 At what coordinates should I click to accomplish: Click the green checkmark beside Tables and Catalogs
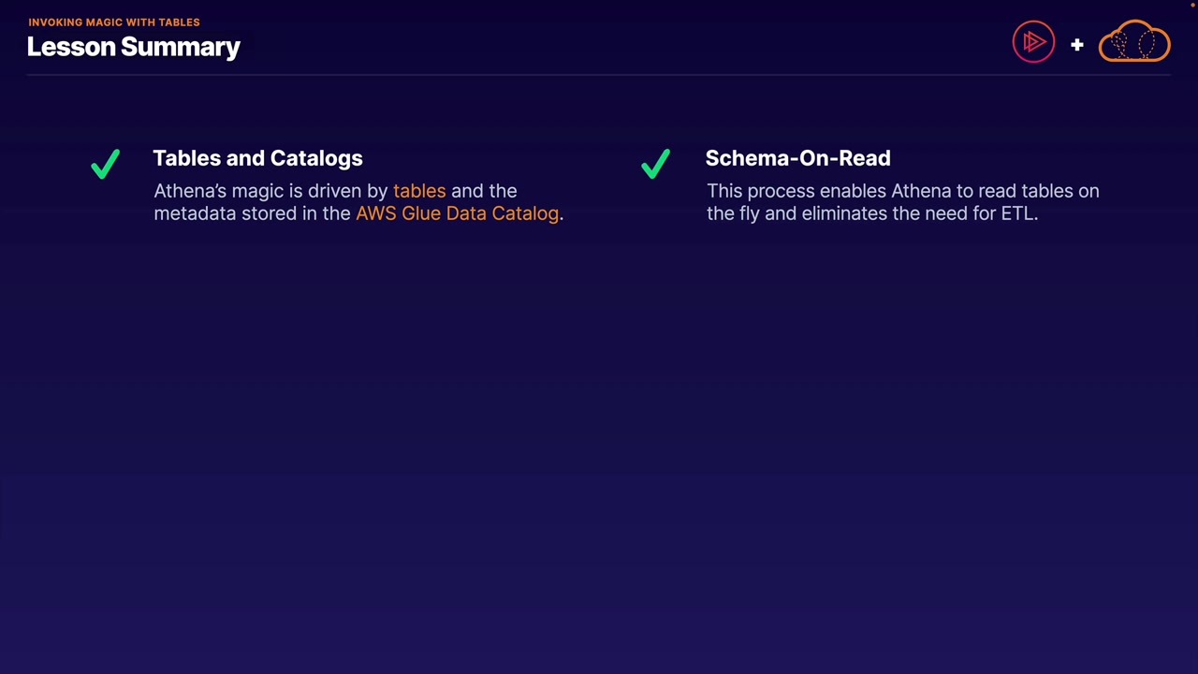(106, 164)
